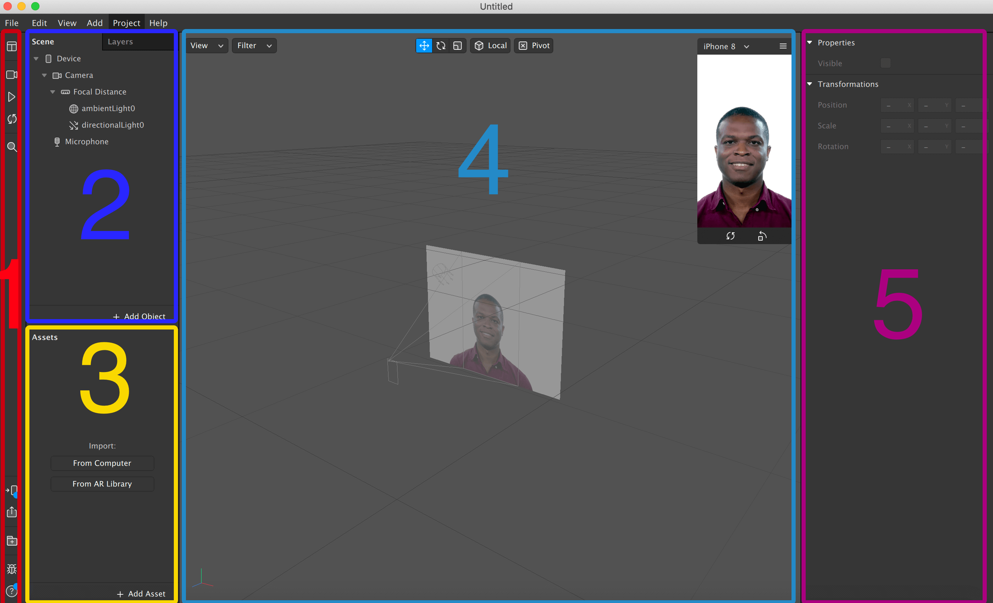Image resolution: width=993 pixels, height=603 pixels.
Task: Open search from the left sidebar
Action: [x=12, y=147]
